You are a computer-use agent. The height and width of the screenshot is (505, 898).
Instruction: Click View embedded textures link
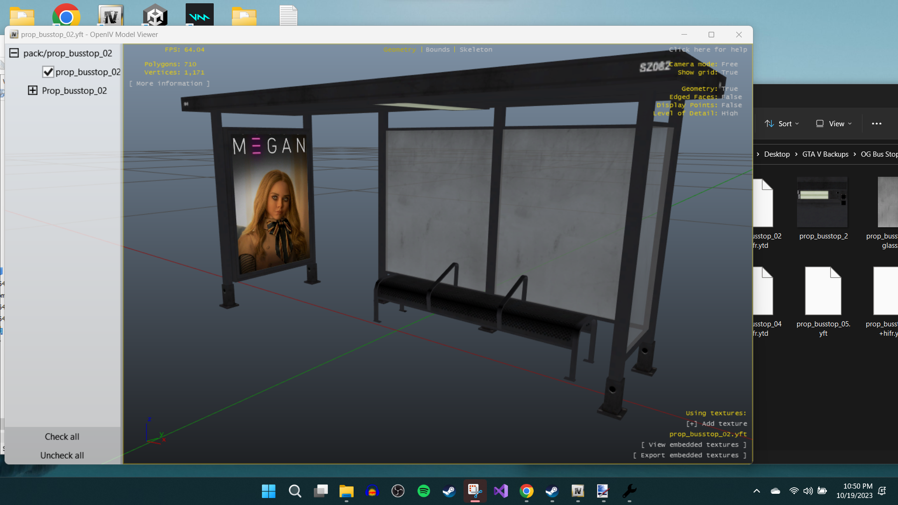click(694, 445)
